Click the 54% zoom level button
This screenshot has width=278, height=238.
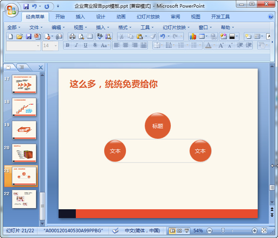tap(198, 231)
